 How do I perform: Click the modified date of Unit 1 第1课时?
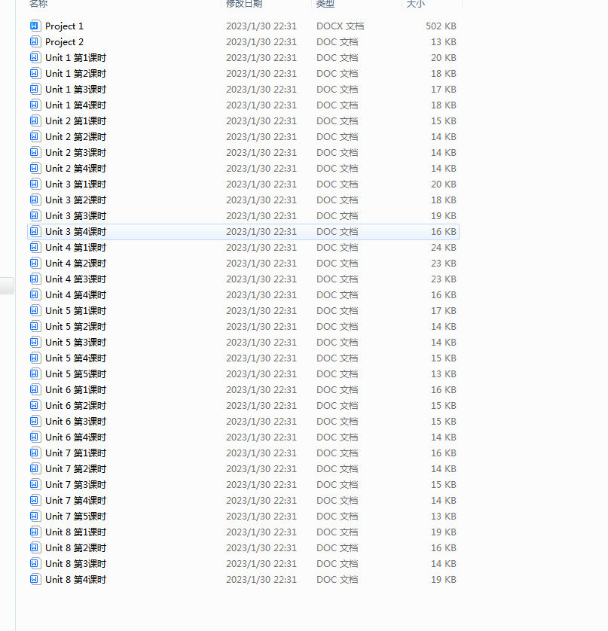pyautogui.click(x=261, y=57)
